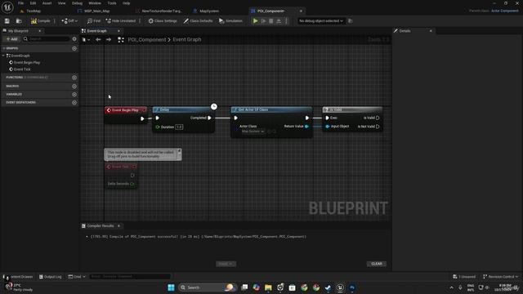
Task: Add a new macro with plus icon
Action: (74, 86)
